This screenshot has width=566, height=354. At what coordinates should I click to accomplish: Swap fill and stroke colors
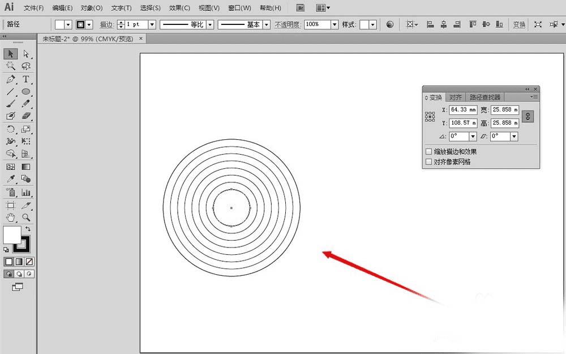point(28,229)
